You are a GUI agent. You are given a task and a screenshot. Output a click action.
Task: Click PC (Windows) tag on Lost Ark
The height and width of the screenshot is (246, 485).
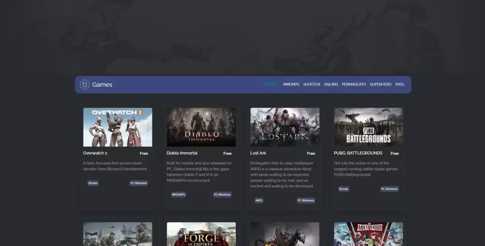(x=306, y=200)
